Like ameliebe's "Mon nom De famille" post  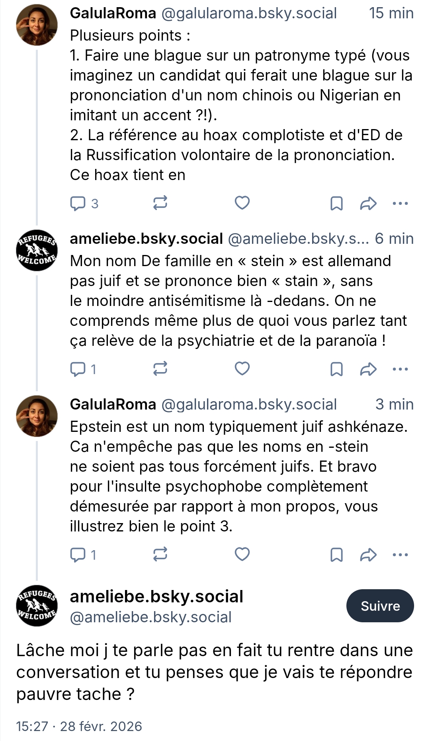point(242,369)
